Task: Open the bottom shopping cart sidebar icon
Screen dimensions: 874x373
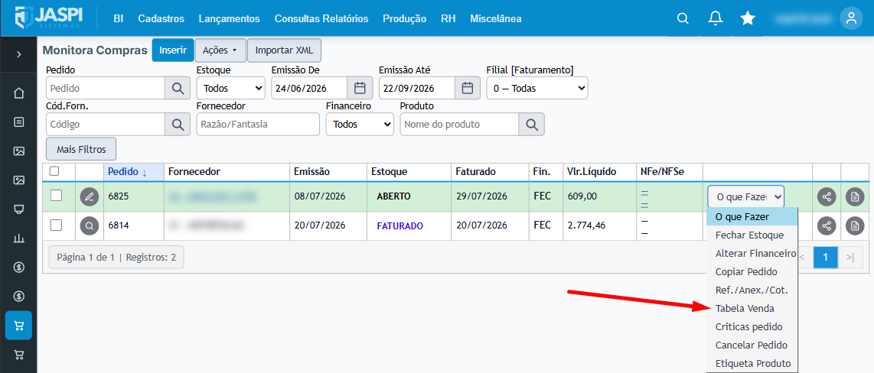Action: pyautogui.click(x=19, y=354)
